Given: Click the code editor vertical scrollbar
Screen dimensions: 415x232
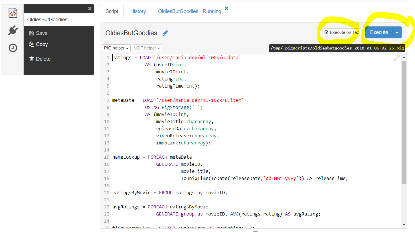Looking at the screenshot, I should point(404,122).
